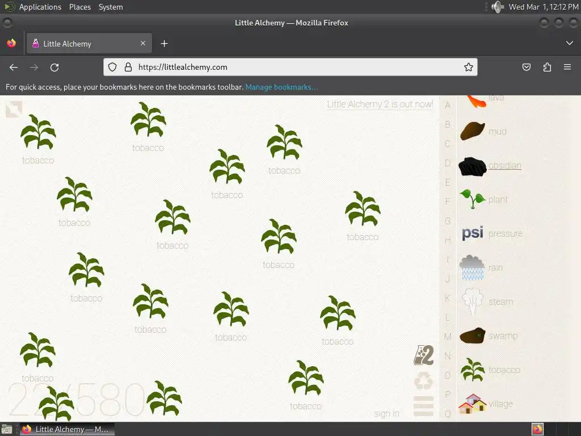Click the Firefox workspace icon in bottom panel
Viewport: 581px width, 436px height.
537,429
